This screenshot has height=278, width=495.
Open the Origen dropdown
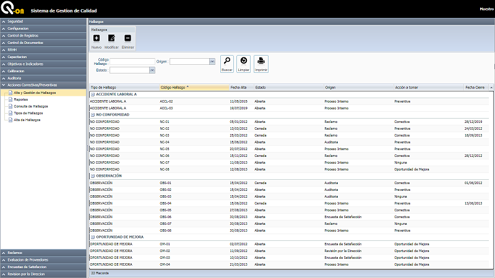(x=212, y=61)
